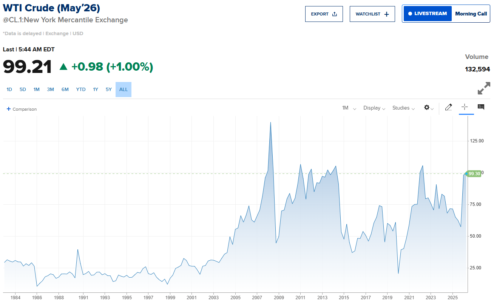The height and width of the screenshot is (303, 491).
Task: Click the pencil draw tool icon
Action: pyautogui.click(x=448, y=108)
